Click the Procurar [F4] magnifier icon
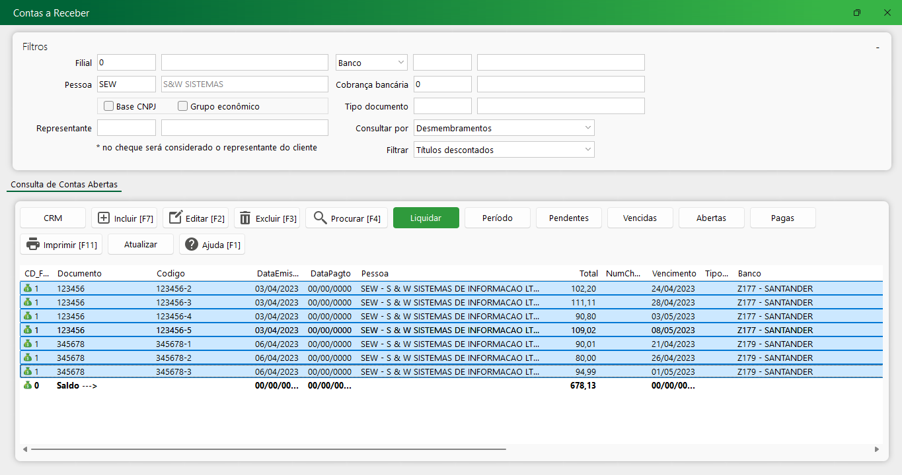This screenshot has height=475, width=902. pyautogui.click(x=320, y=218)
